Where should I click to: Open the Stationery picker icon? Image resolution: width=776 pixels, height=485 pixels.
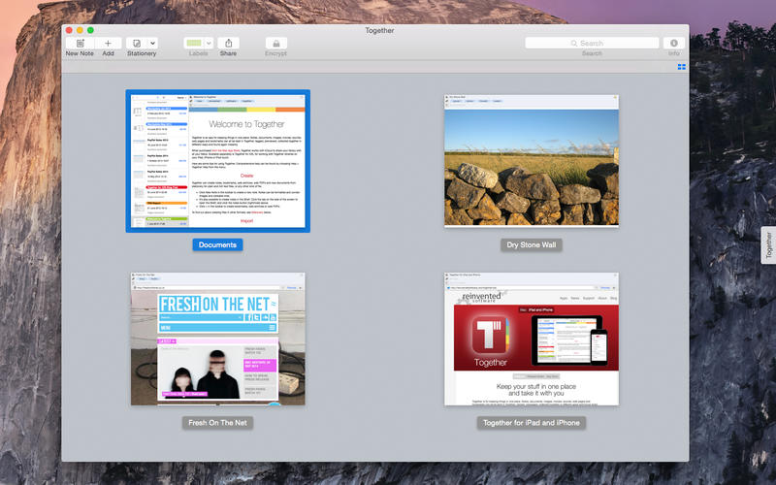click(136, 43)
